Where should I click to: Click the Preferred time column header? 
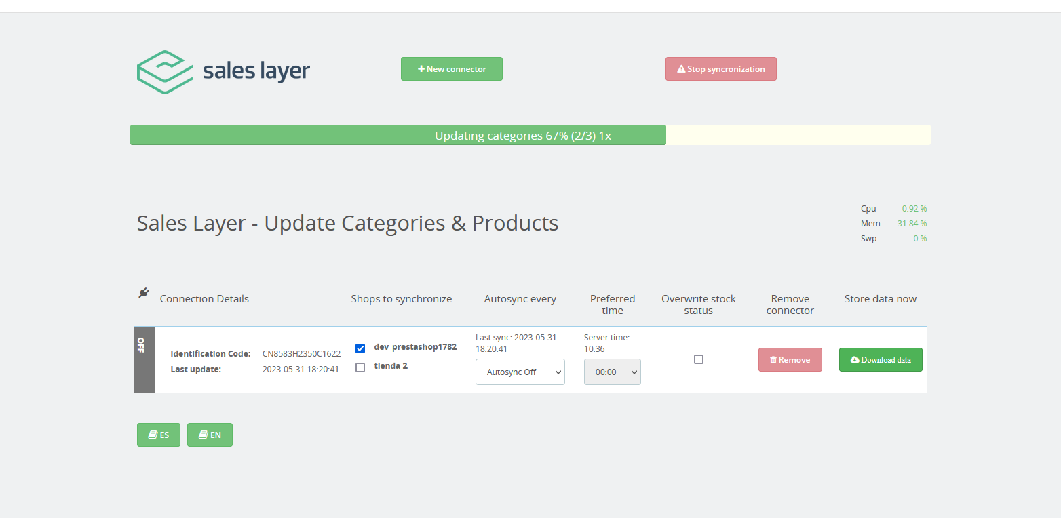(613, 304)
